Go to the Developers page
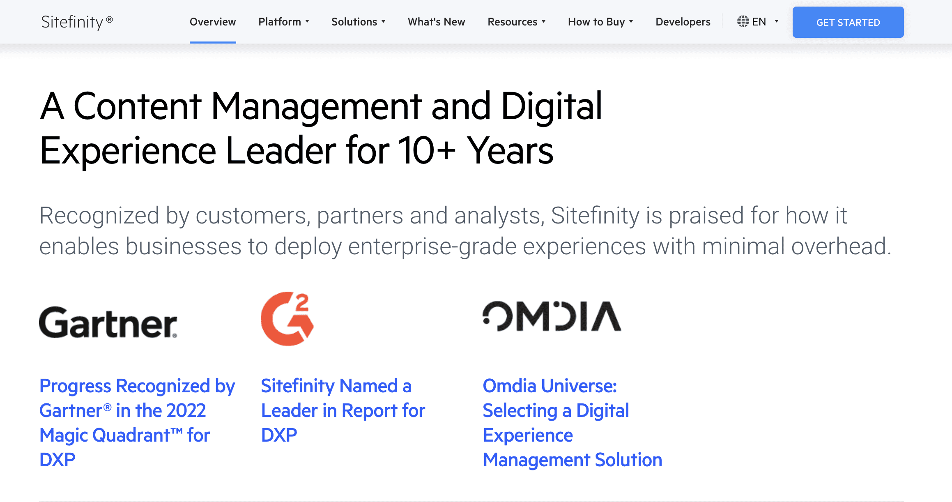952x502 pixels. (683, 22)
